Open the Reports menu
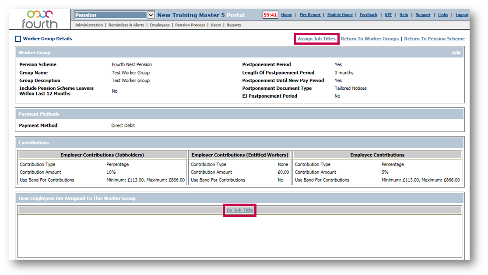Screen dimensions: 488x275 (234, 25)
